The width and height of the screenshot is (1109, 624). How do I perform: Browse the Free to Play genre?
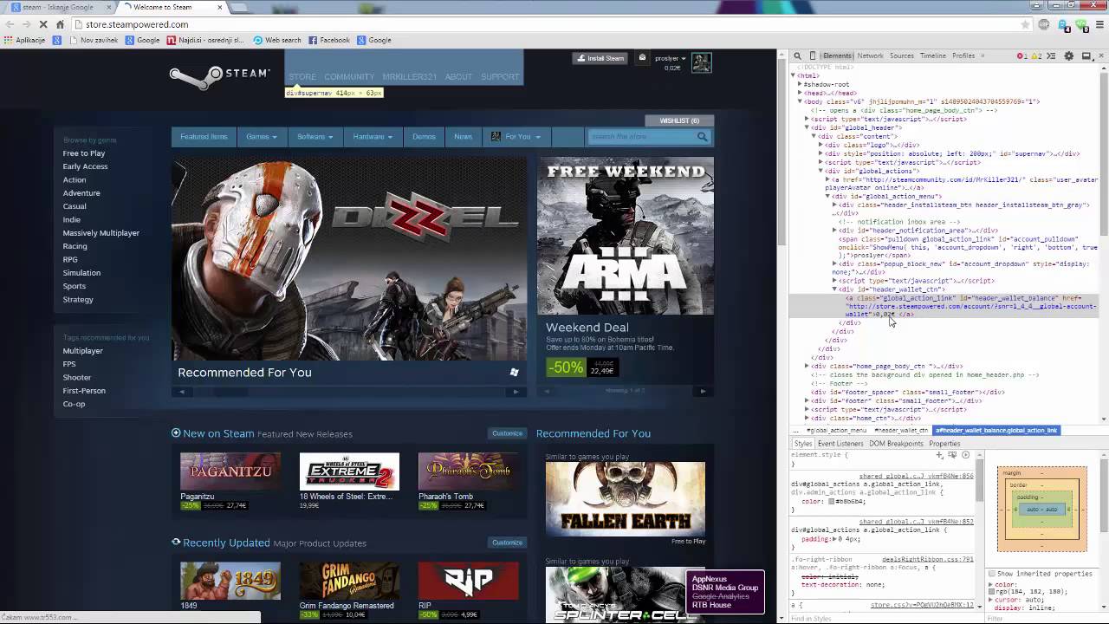(x=84, y=153)
